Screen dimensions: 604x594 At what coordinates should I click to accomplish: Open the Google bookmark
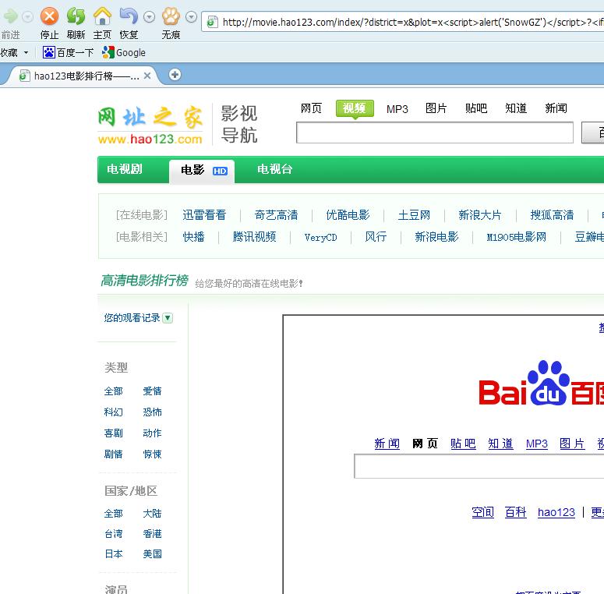point(124,52)
